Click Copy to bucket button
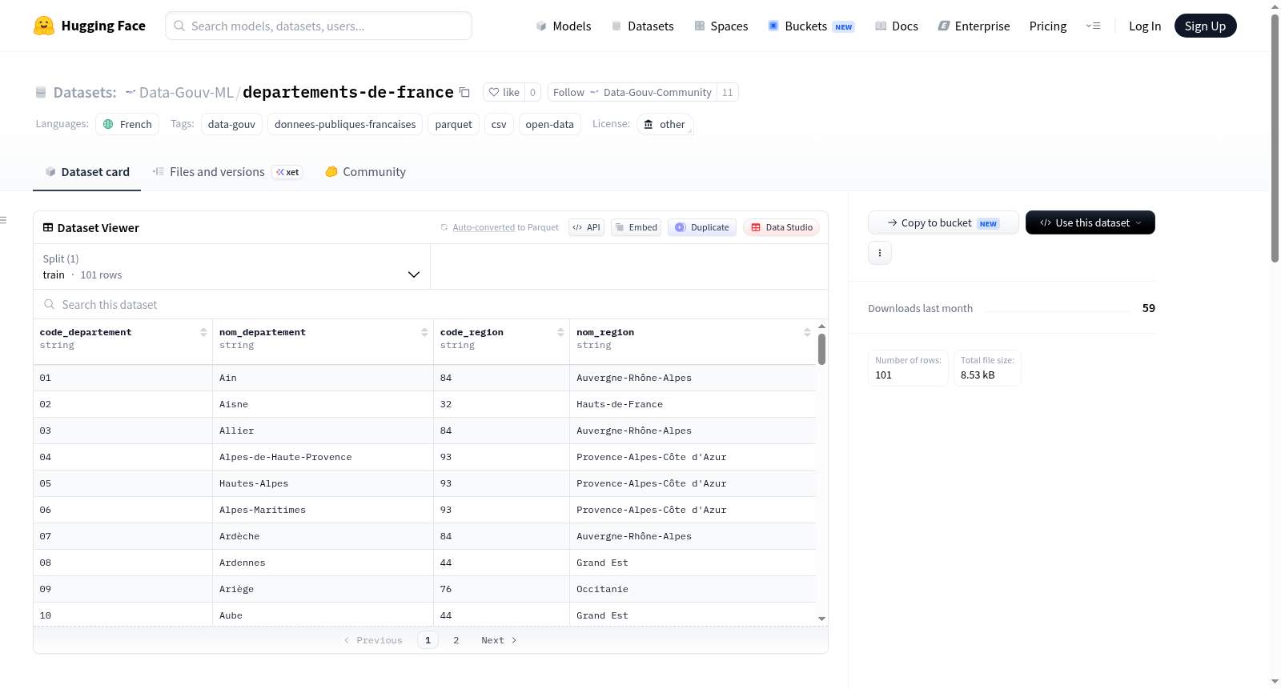This screenshot has height=689, width=1281. tap(943, 222)
